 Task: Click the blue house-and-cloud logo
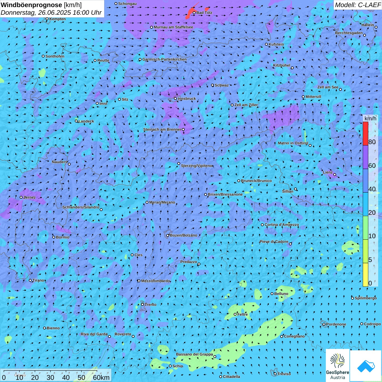[x=366, y=366]
